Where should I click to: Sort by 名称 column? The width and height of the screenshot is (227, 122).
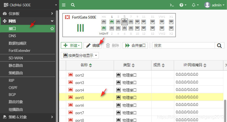click(x=90, y=65)
